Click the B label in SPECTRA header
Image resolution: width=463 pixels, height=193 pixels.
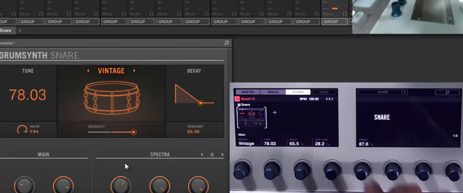coord(212,154)
